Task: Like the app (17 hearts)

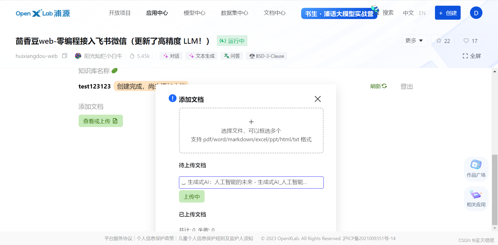Action: click(470, 41)
